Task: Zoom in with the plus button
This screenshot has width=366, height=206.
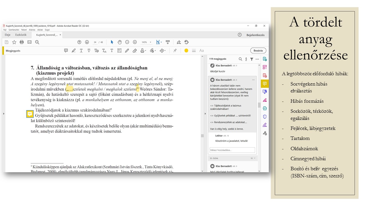Action: (135, 42)
